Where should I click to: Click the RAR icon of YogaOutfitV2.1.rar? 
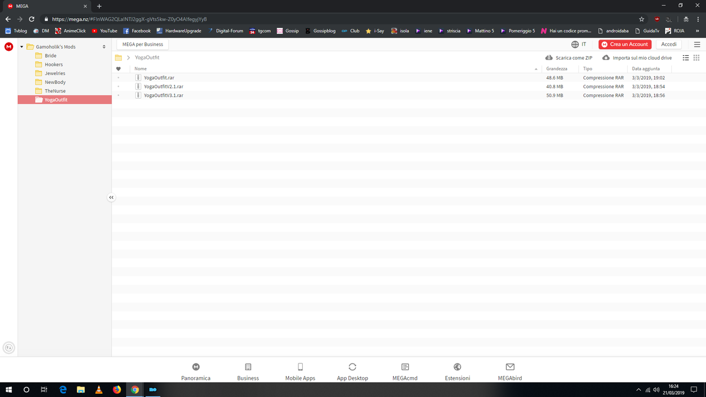point(138,87)
